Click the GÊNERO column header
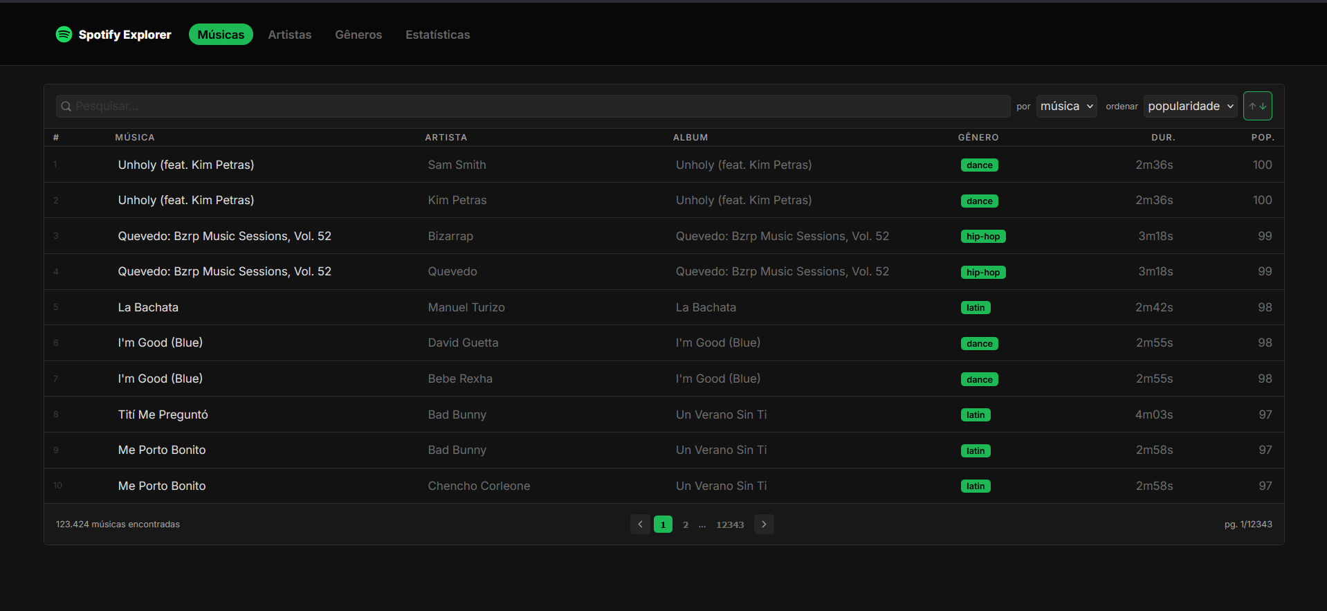1327x611 pixels. coord(978,138)
